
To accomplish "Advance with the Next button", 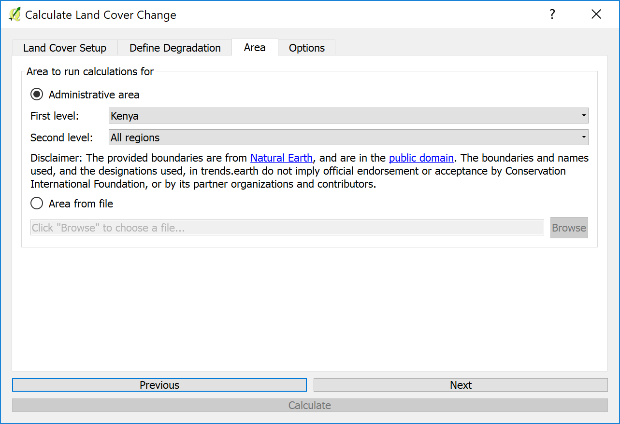I will 460,385.
